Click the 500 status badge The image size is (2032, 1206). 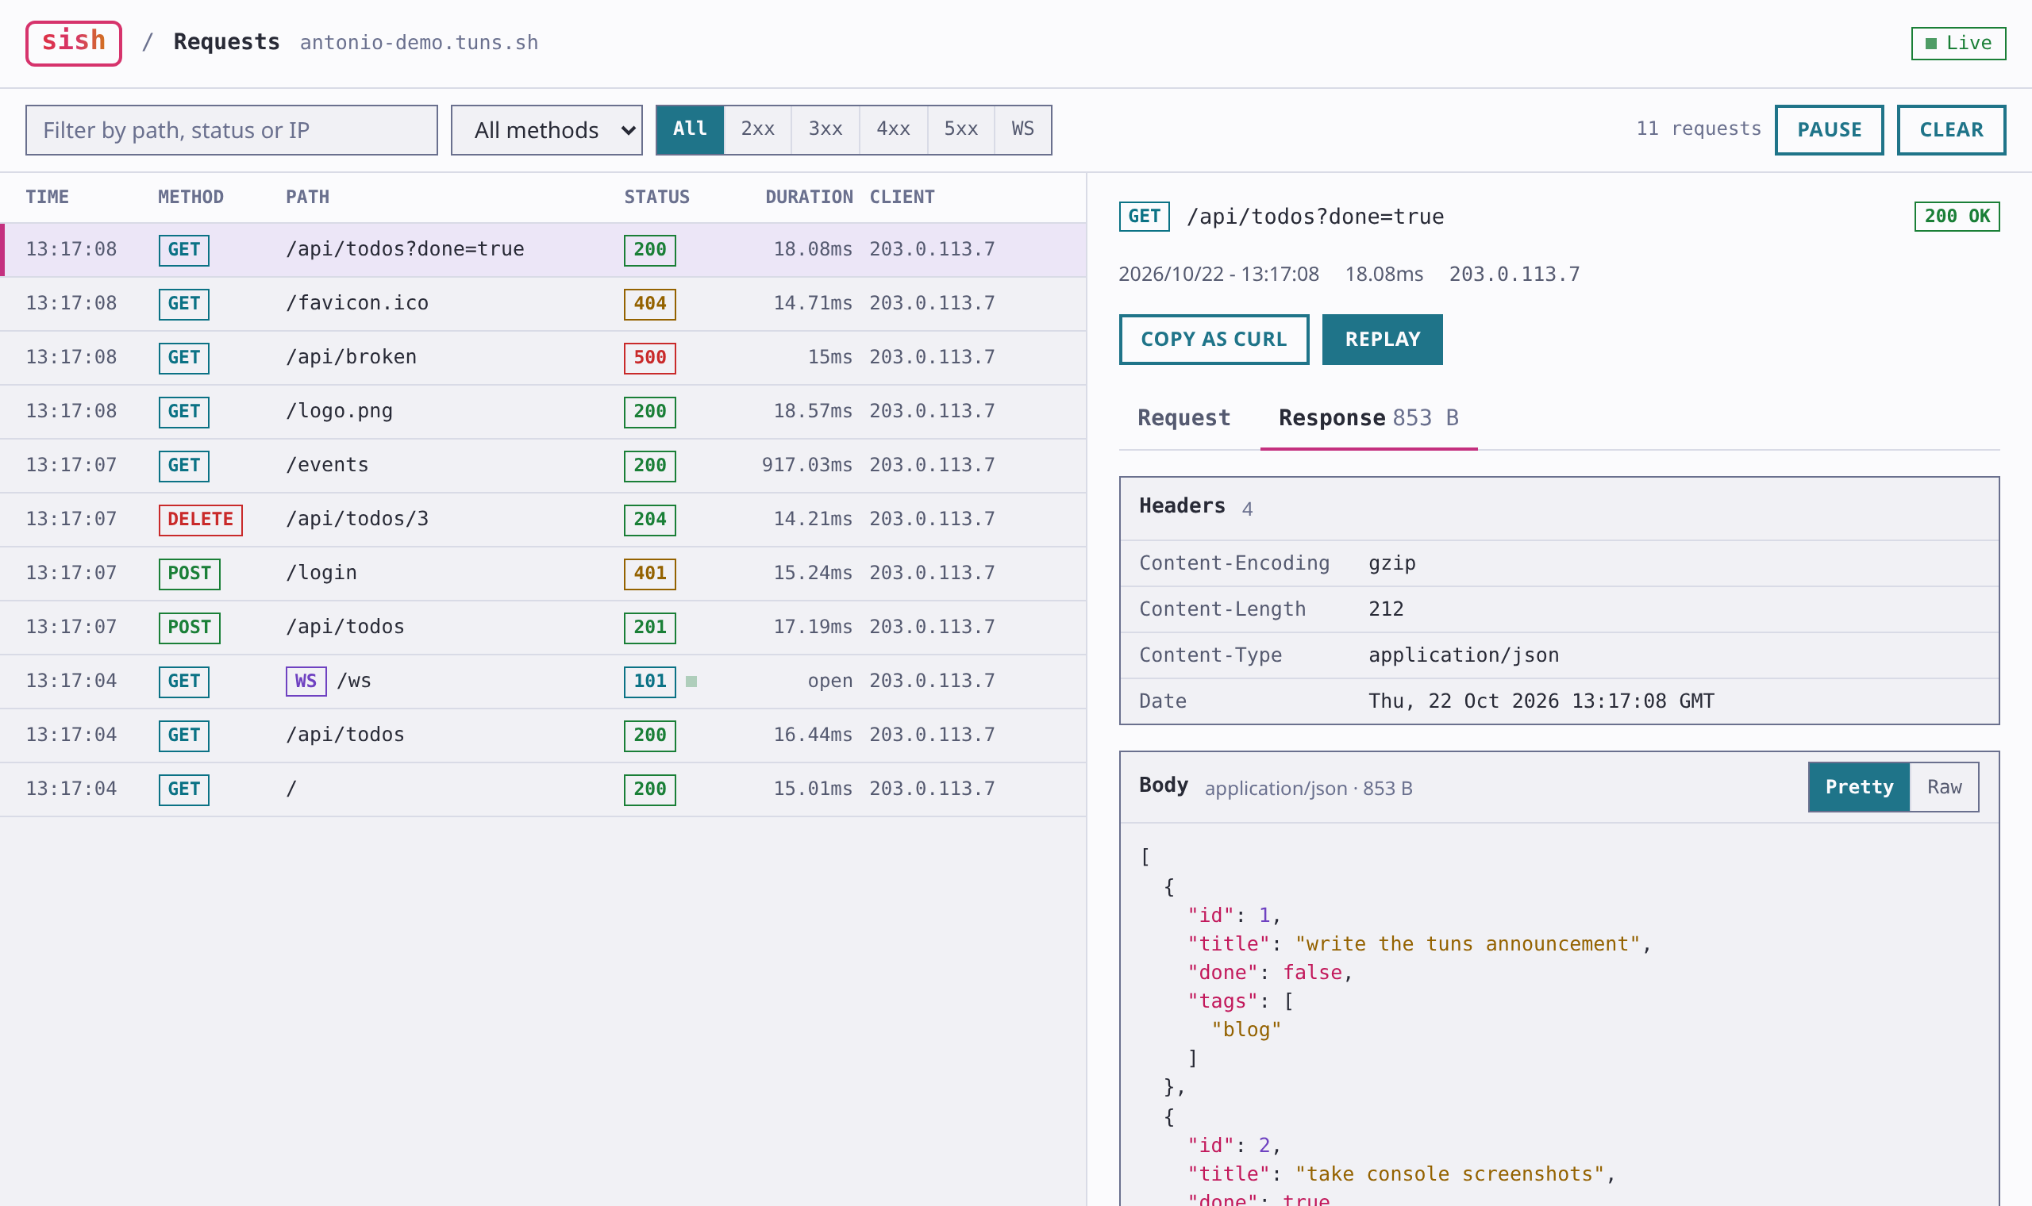pyautogui.click(x=649, y=358)
